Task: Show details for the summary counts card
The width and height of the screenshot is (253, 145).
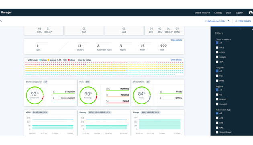Action: (176, 40)
